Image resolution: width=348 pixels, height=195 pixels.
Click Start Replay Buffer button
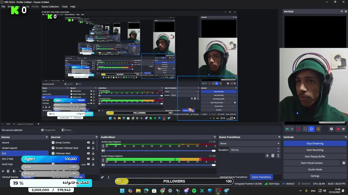click(315, 157)
